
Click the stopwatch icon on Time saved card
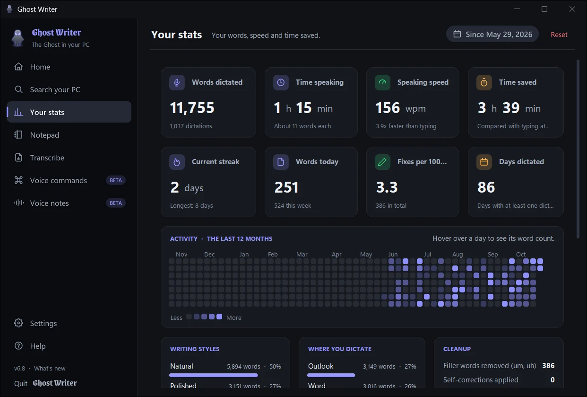(x=484, y=82)
